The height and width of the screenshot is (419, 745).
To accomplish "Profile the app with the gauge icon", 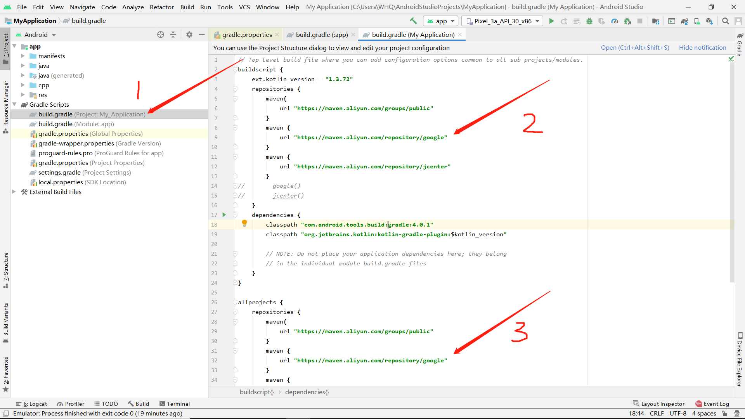I will 615,21.
